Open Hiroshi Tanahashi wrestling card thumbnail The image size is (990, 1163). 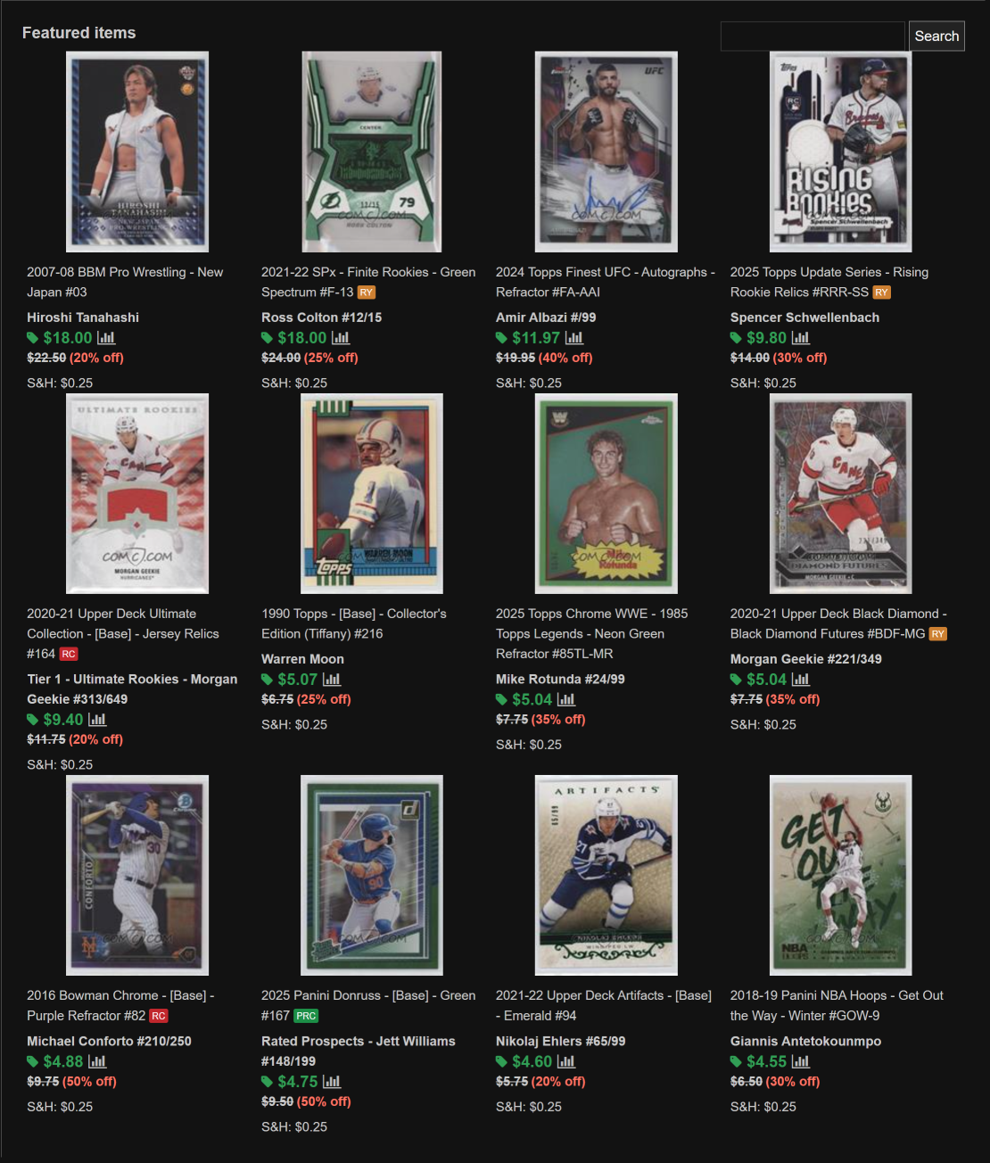tap(137, 152)
